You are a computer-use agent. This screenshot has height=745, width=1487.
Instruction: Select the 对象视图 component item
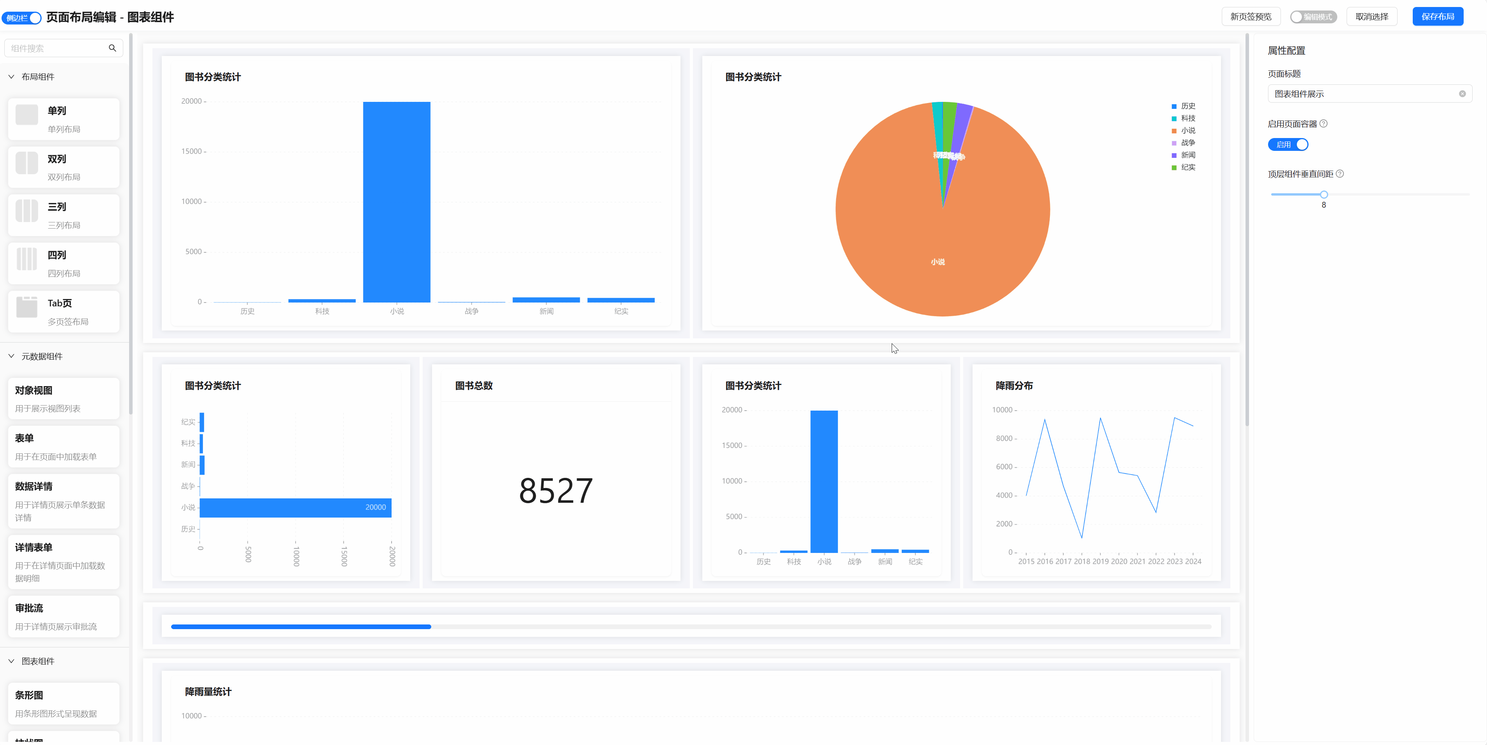click(x=63, y=399)
